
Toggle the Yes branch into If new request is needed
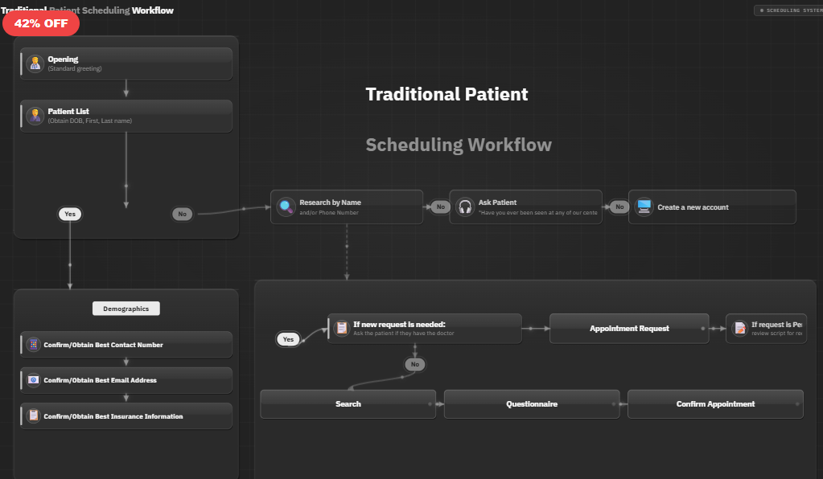tap(288, 339)
